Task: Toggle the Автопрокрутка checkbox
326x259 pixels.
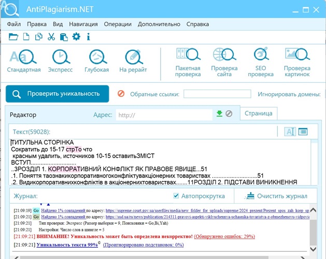Action: [176, 196]
